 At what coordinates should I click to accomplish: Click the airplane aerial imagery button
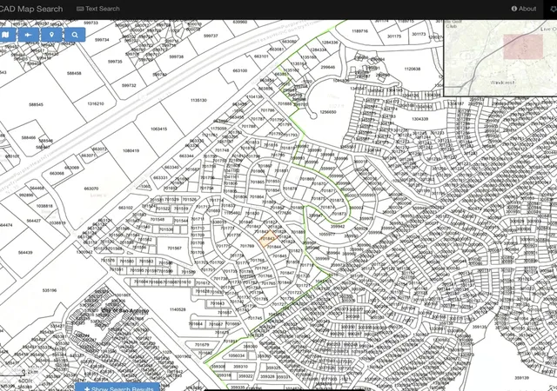29,35
